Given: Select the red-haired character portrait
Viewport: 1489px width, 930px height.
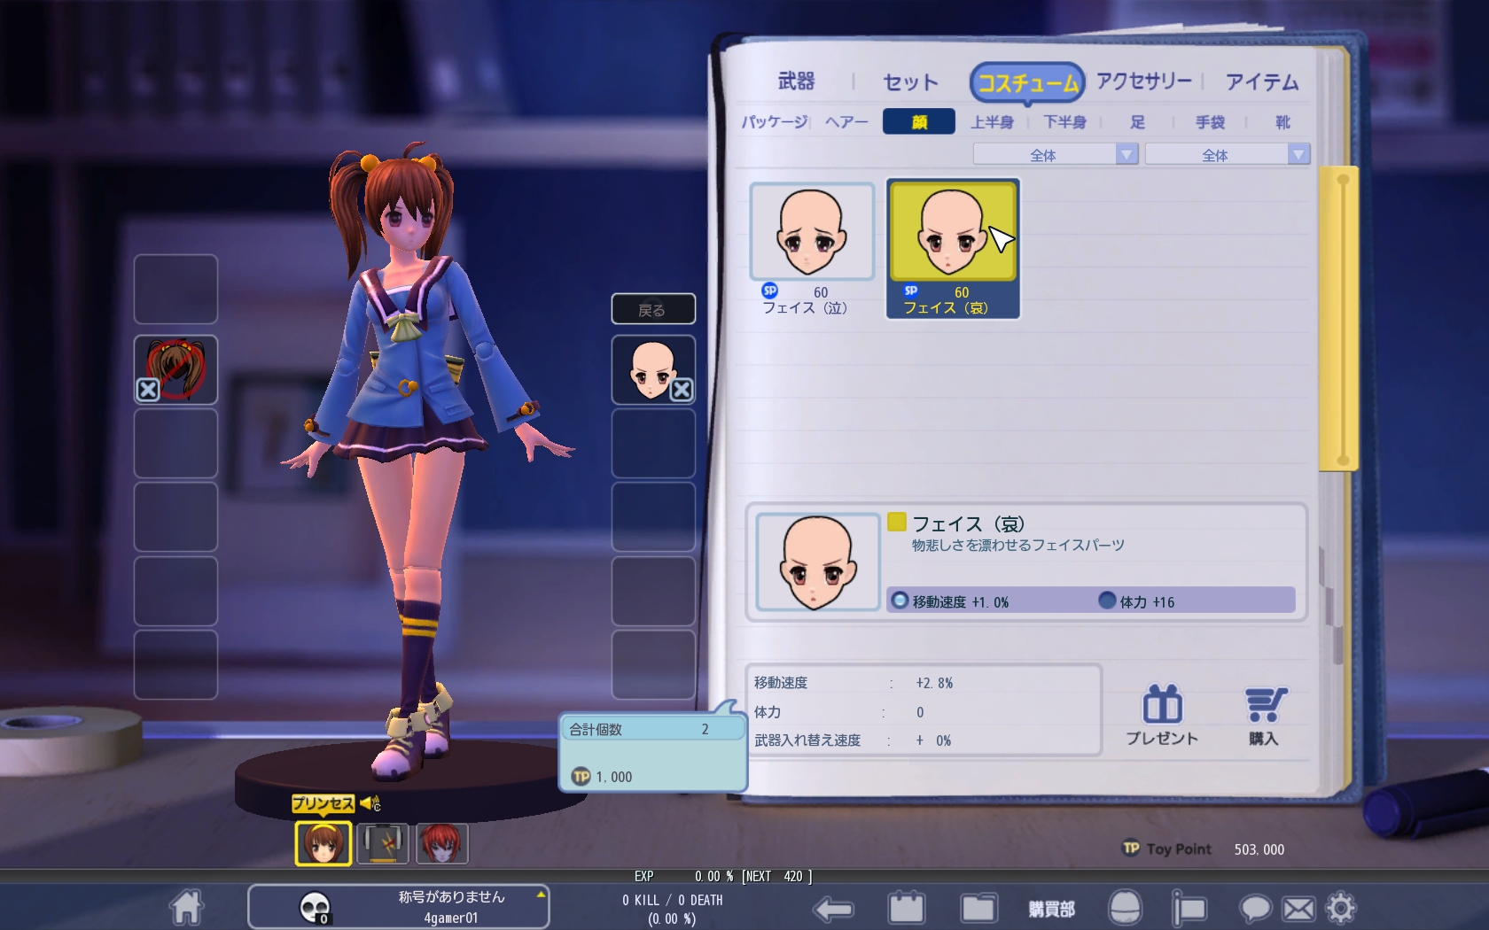Looking at the screenshot, I should point(441,843).
